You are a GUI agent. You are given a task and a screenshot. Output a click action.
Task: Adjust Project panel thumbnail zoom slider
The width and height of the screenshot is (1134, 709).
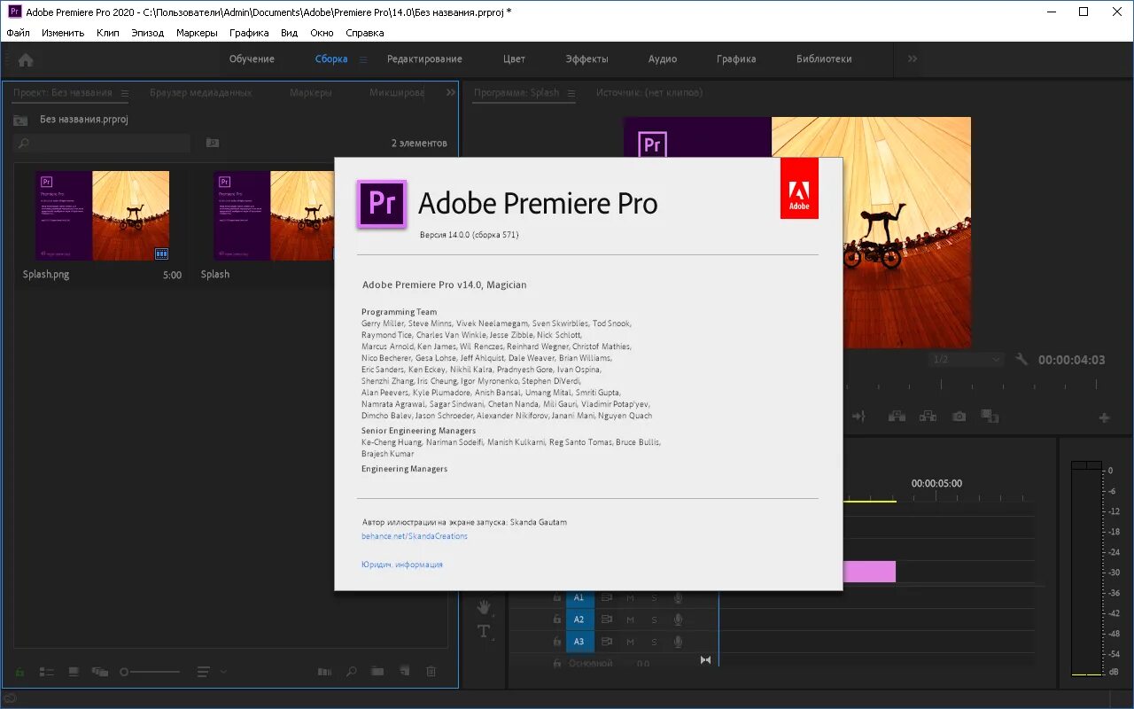(151, 673)
